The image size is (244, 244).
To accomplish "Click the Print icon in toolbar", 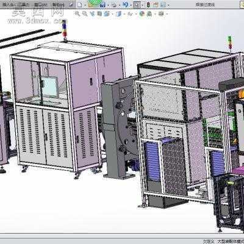I will click(x=114, y=5).
